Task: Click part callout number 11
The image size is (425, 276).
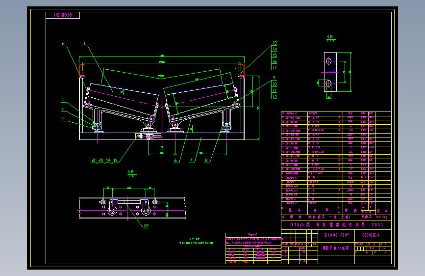Action: point(275,90)
